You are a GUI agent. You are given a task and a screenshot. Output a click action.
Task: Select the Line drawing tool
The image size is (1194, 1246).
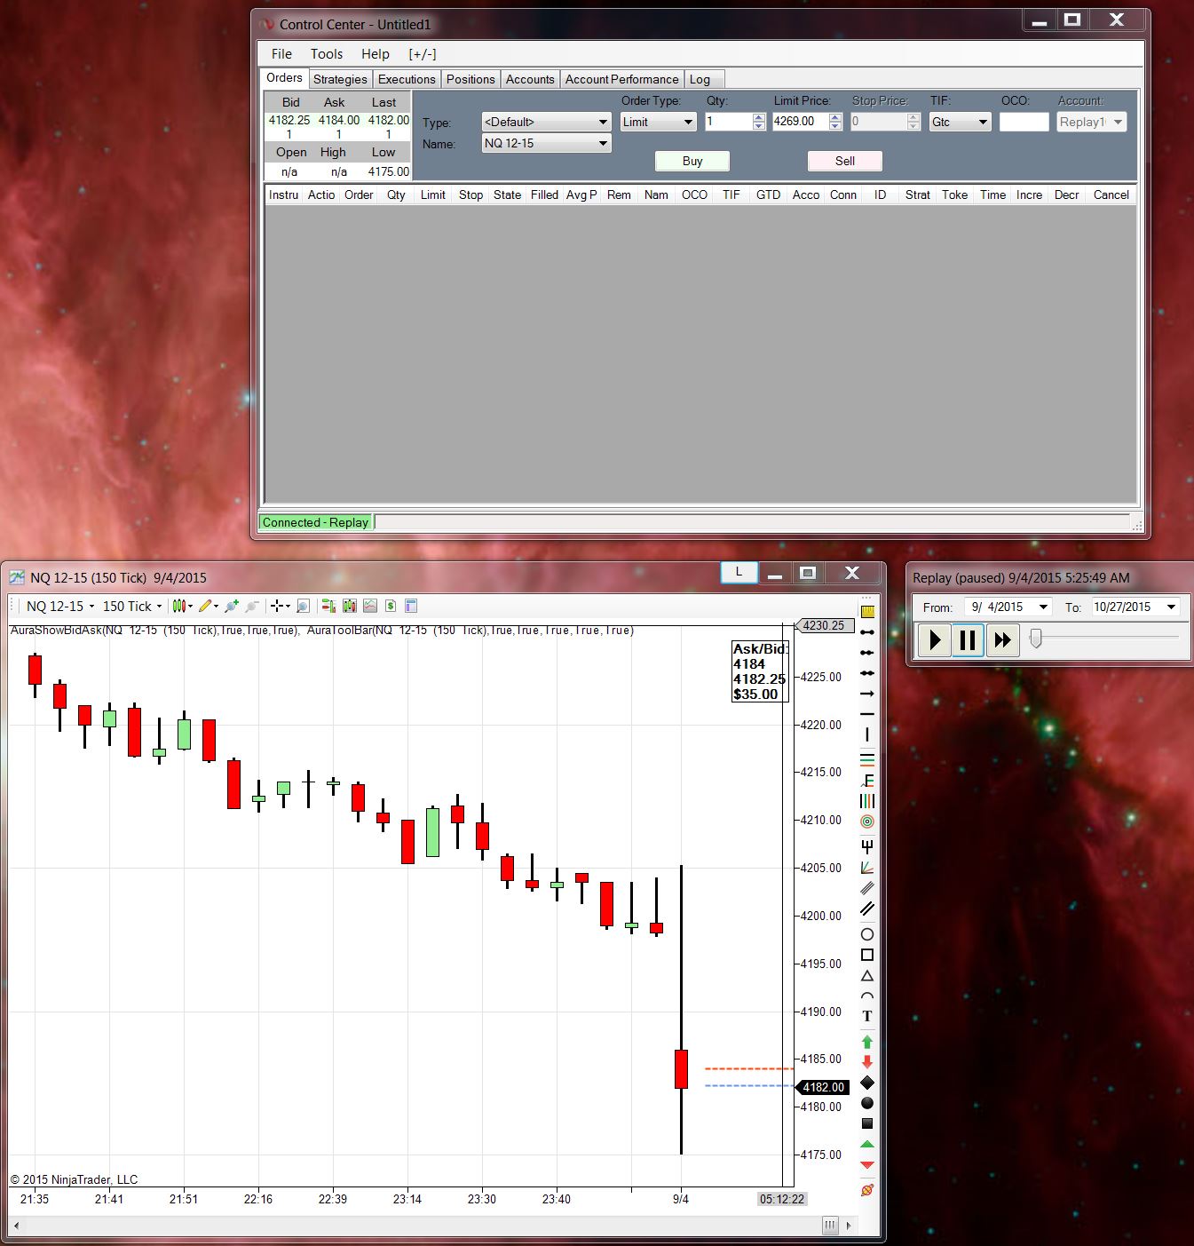[867, 632]
